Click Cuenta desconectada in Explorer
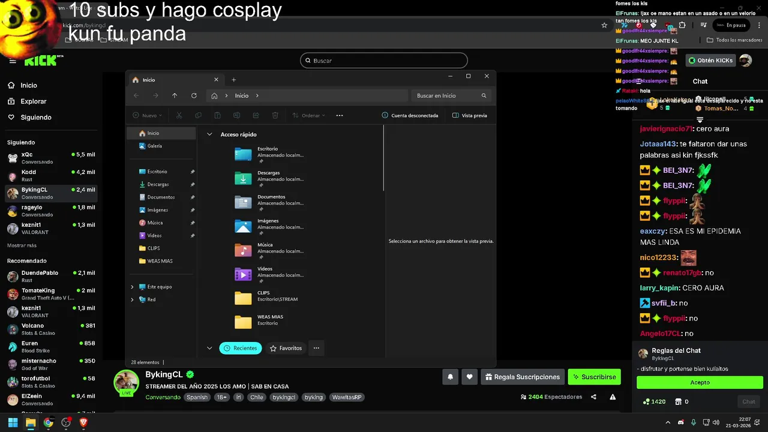This screenshot has width=768, height=432. (410, 115)
